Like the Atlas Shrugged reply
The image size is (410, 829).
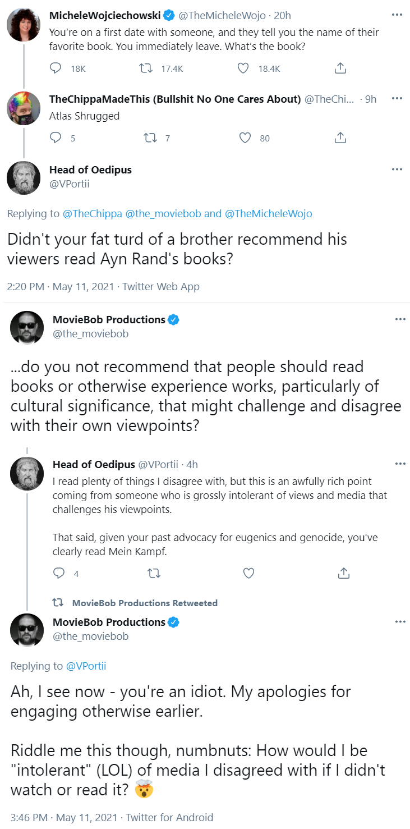pyautogui.click(x=245, y=138)
